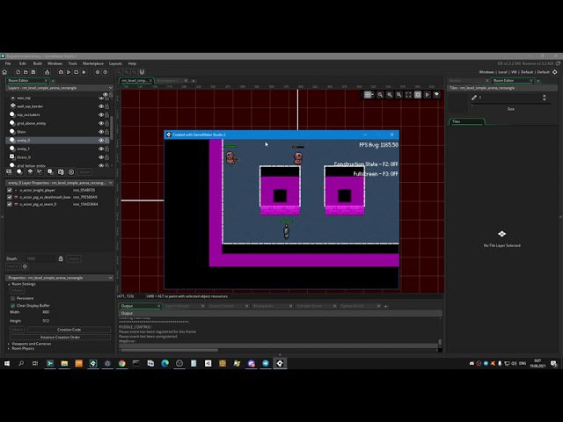The height and width of the screenshot is (422, 563).
Task: Open the three-dot menu in Tiles panel
Action: 545,98
